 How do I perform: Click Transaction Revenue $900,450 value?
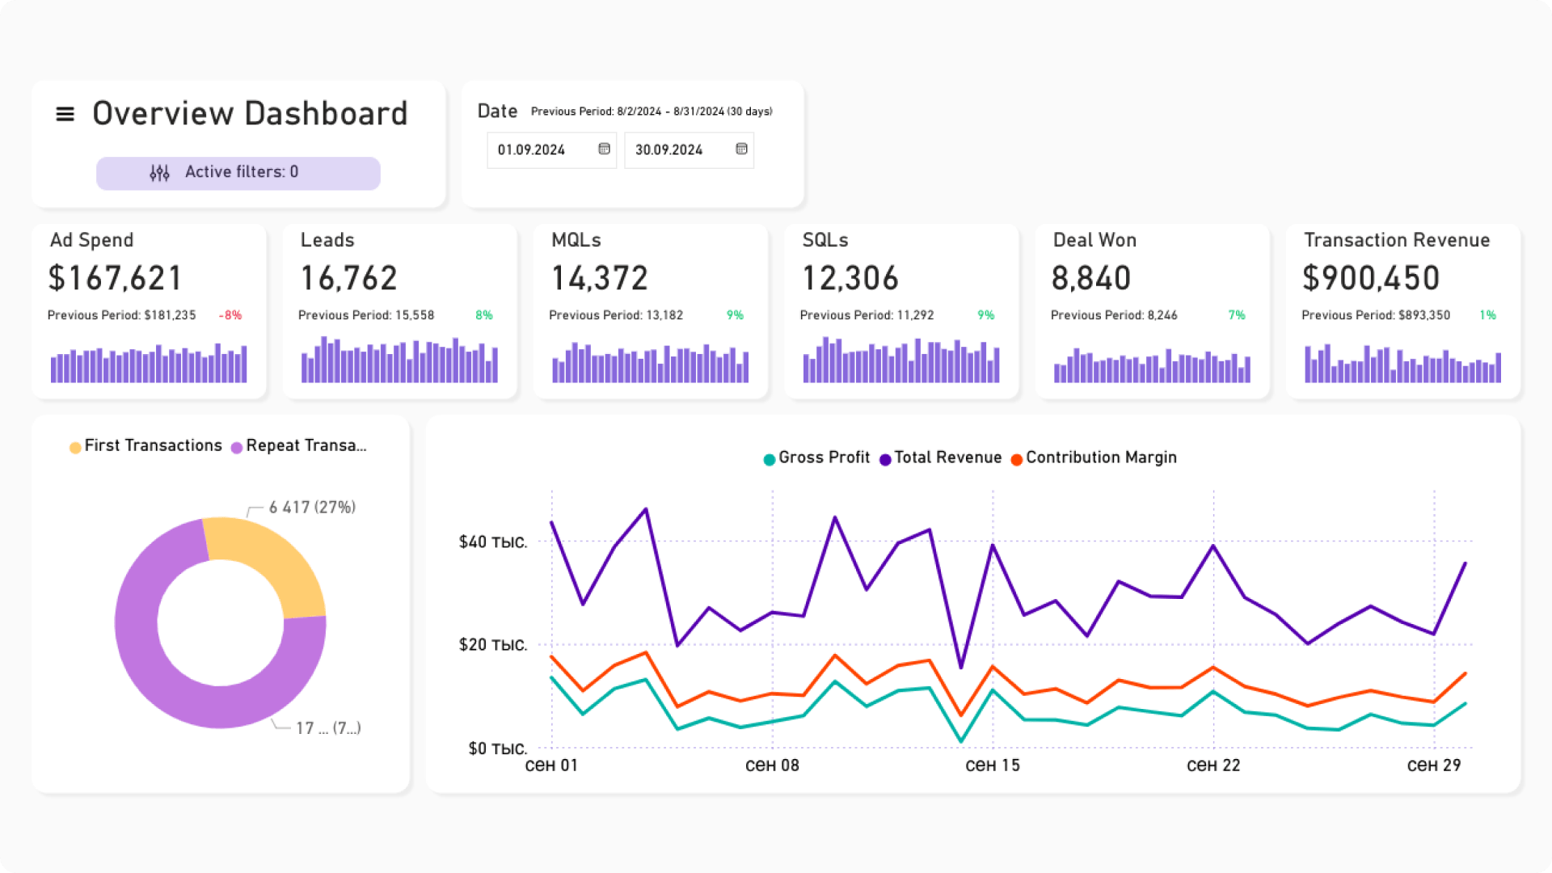click(x=1371, y=279)
